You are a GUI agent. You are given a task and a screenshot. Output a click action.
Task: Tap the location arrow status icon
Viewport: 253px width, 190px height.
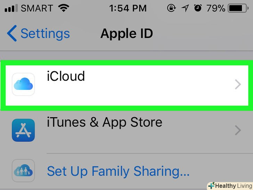pyautogui.click(x=185, y=8)
